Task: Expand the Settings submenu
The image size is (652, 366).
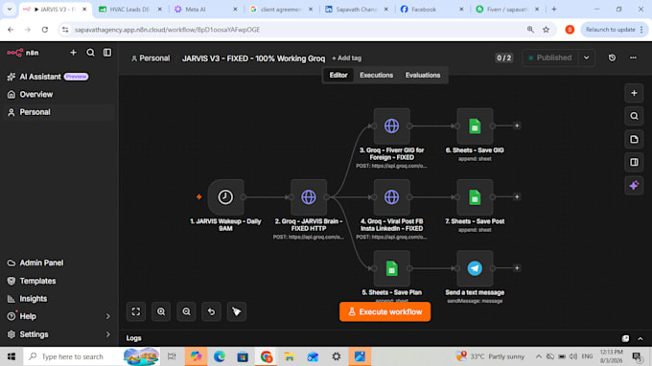Action: [x=107, y=334]
